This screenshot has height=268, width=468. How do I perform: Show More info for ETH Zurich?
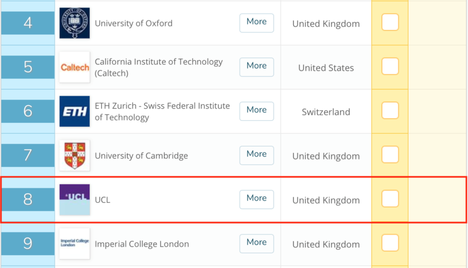click(257, 111)
